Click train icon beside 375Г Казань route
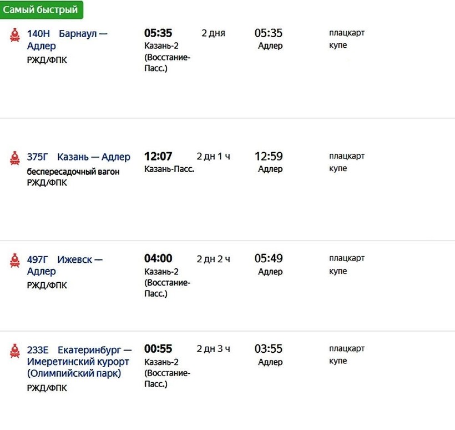Image resolution: width=455 pixels, height=430 pixels. pyautogui.click(x=15, y=158)
